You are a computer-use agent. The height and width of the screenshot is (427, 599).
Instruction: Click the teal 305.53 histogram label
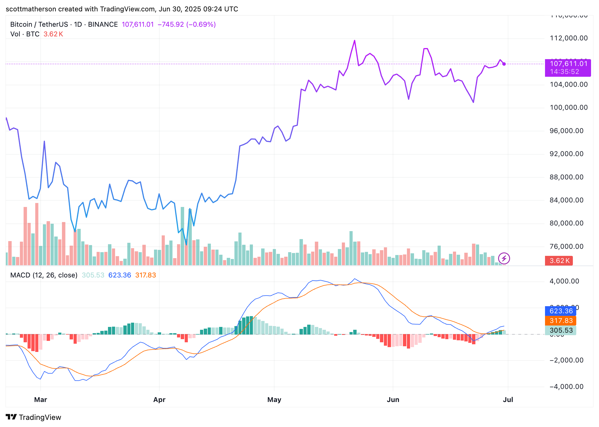(560, 330)
